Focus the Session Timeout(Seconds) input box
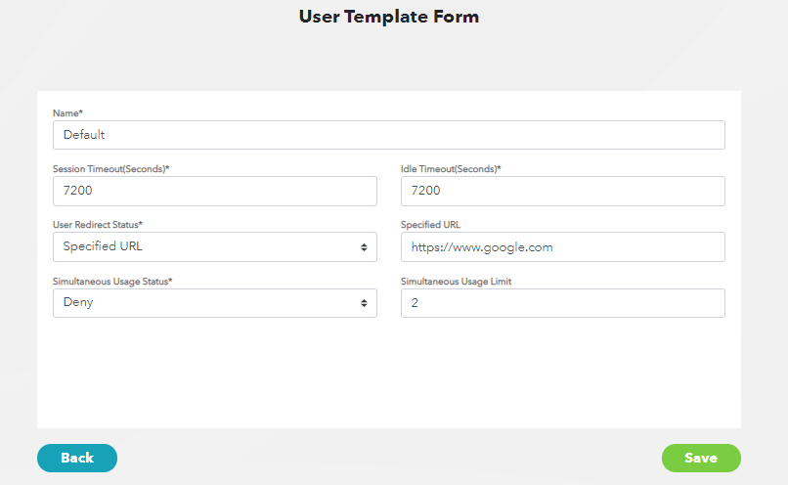This screenshot has height=485, width=788. [214, 191]
